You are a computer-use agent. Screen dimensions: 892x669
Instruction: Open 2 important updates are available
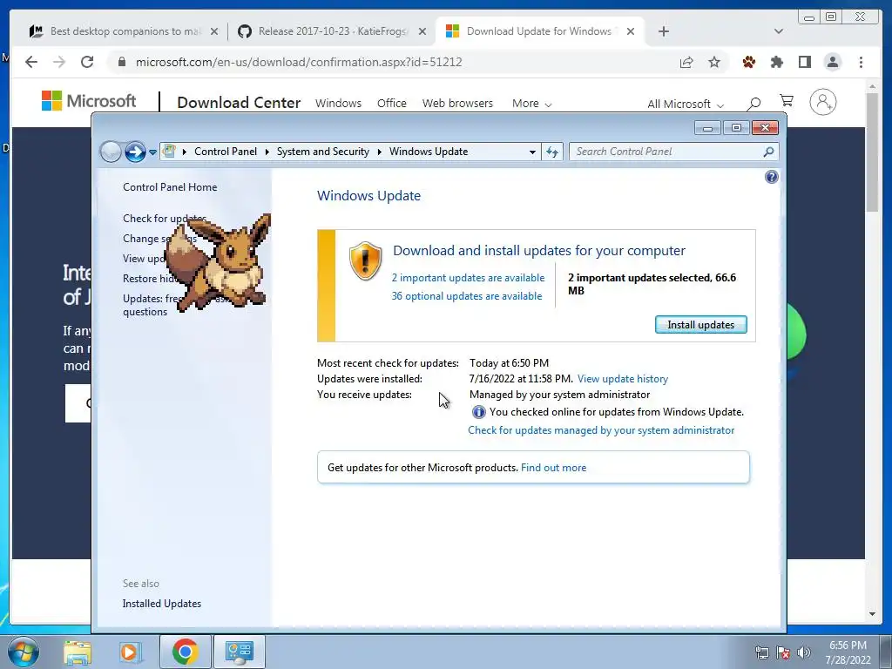coord(468,278)
